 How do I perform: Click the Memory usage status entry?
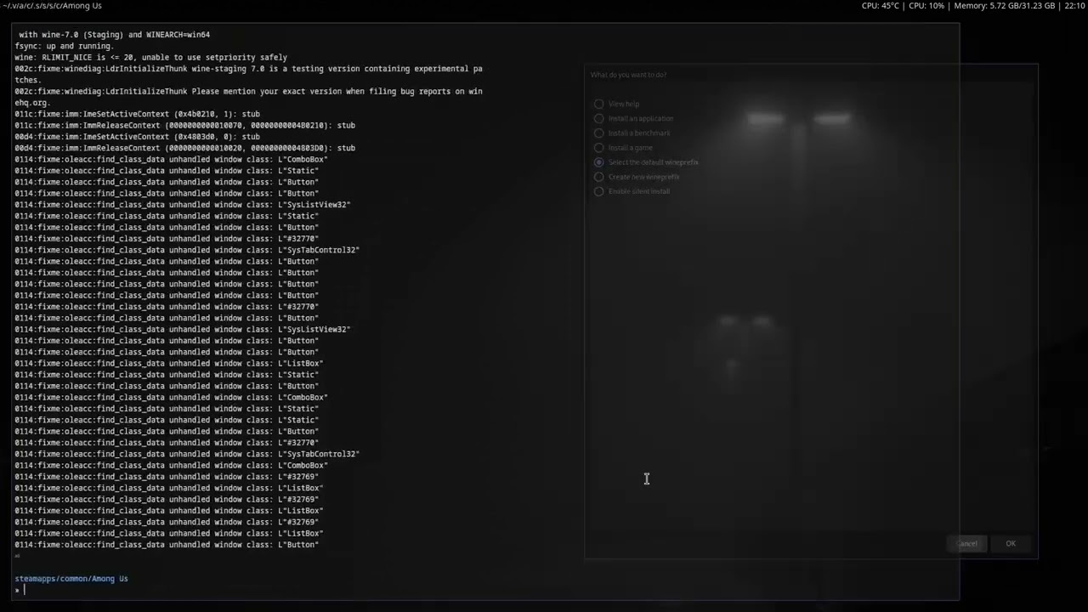1005,6
